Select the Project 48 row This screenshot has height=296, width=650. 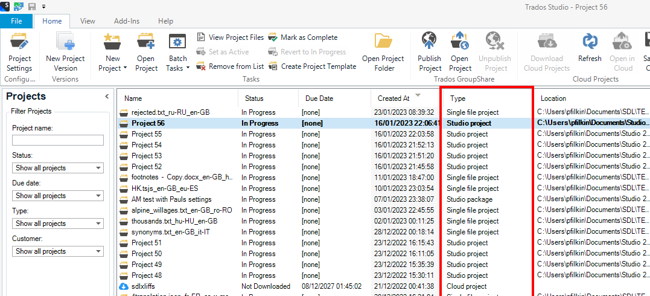pyautogui.click(x=384, y=275)
